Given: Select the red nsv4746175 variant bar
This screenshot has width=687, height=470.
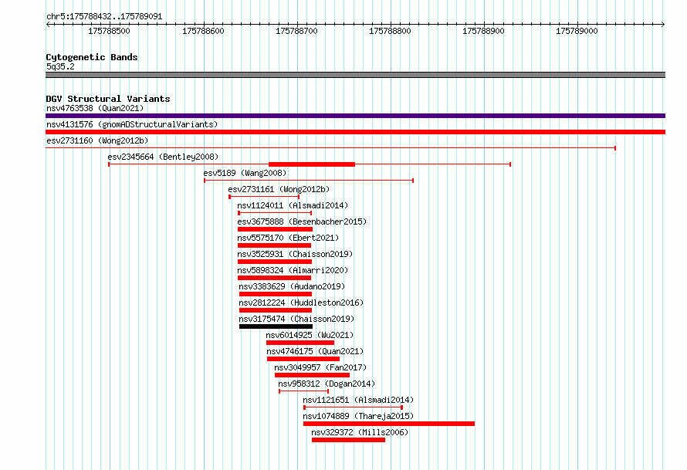Looking at the screenshot, I should tap(303, 359).
